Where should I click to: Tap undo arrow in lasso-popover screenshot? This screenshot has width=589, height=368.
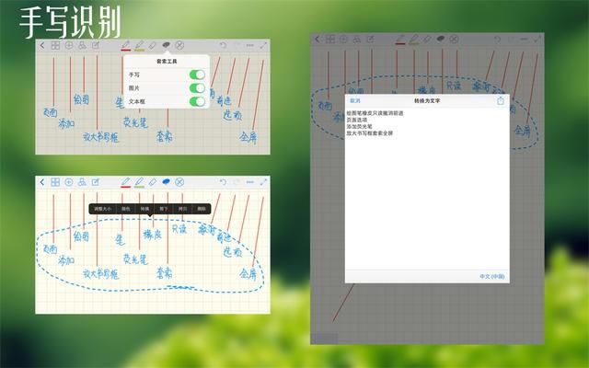[x=223, y=45]
